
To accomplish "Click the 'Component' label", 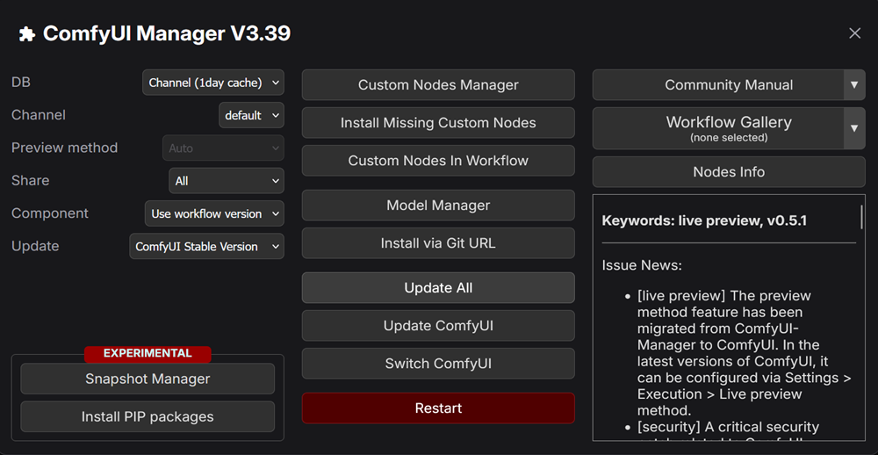I will [50, 213].
